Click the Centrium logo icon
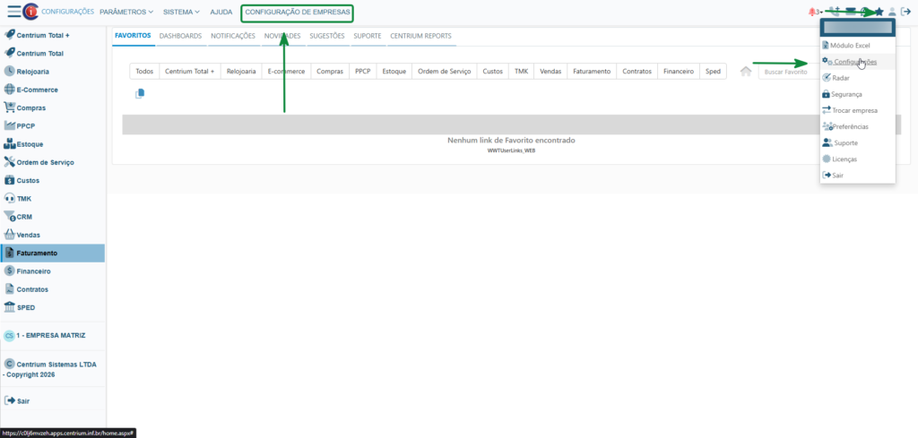The width and height of the screenshot is (918, 438). [x=30, y=12]
